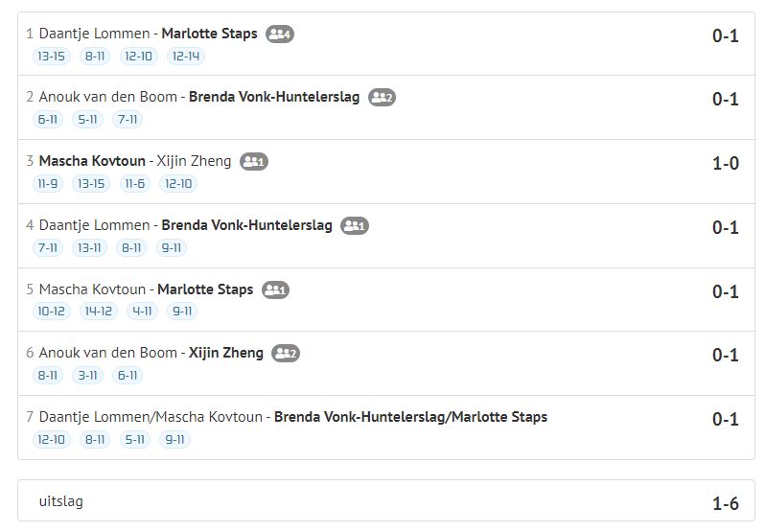The width and height of the screenshot is (766, 532).
Task: Open Anouk van den Boom in match 6
Action: point(108,352)
